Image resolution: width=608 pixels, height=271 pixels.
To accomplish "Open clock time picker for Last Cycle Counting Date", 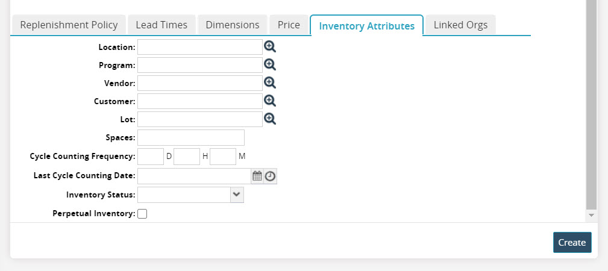I will tap(271, 176).
